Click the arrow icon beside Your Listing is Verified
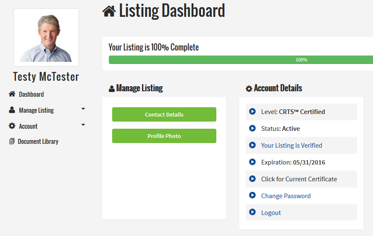The width and height of the screenshot is (373, 236). coord(252,145)
